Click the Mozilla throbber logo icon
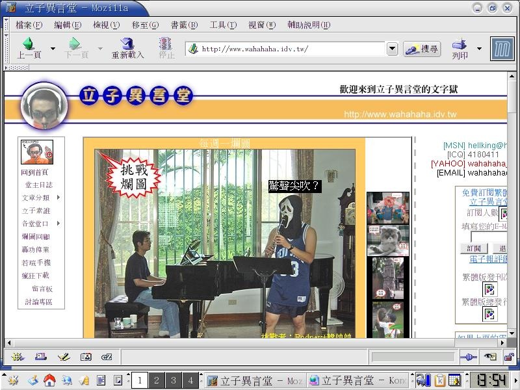The width and height of the screenshot is (520, 390). pos(502,49)
